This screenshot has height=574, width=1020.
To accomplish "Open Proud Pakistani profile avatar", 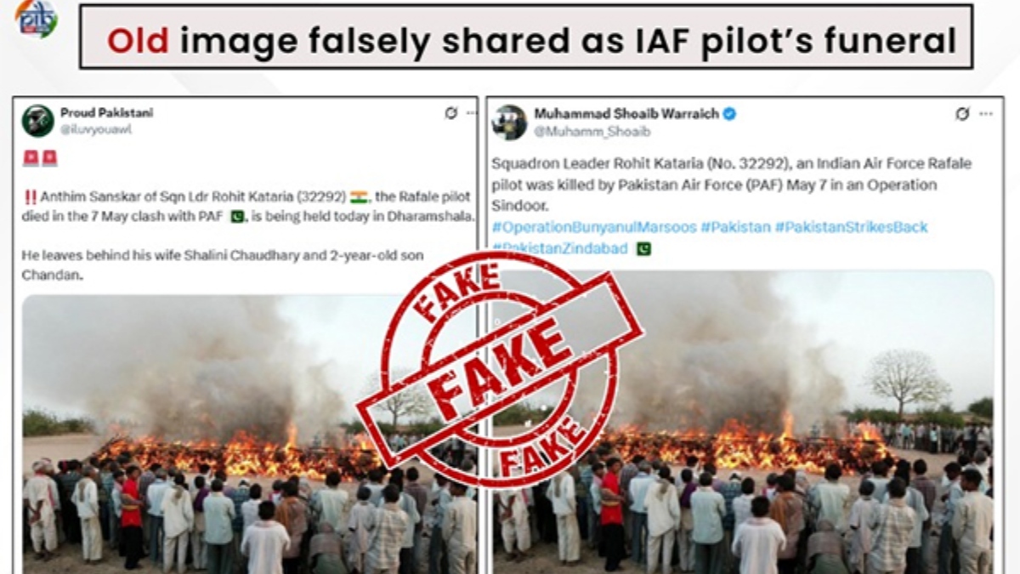I will point(38,121).
